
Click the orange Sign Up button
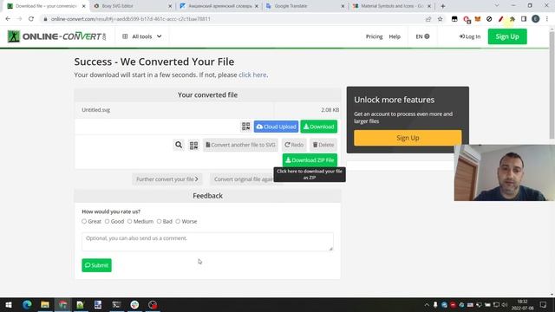coord(408,138)
